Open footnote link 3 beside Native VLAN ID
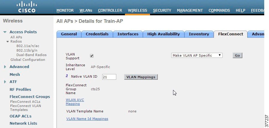 [67, 76]
